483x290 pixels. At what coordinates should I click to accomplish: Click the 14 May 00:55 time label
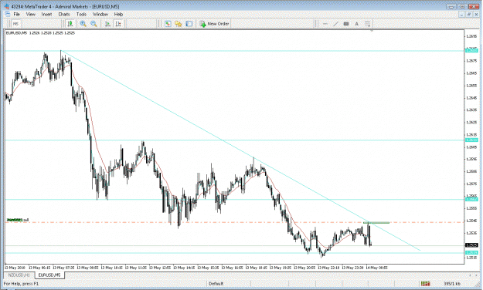click(376, 268)
